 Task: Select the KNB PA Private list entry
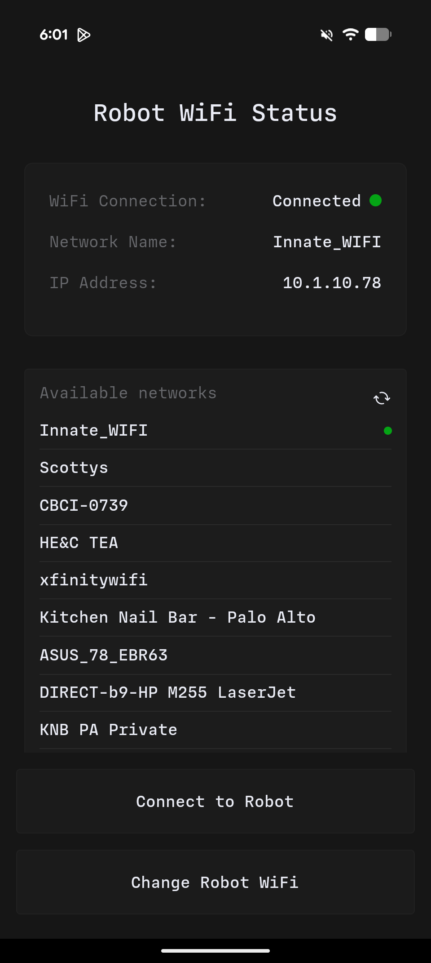point(108,729)
